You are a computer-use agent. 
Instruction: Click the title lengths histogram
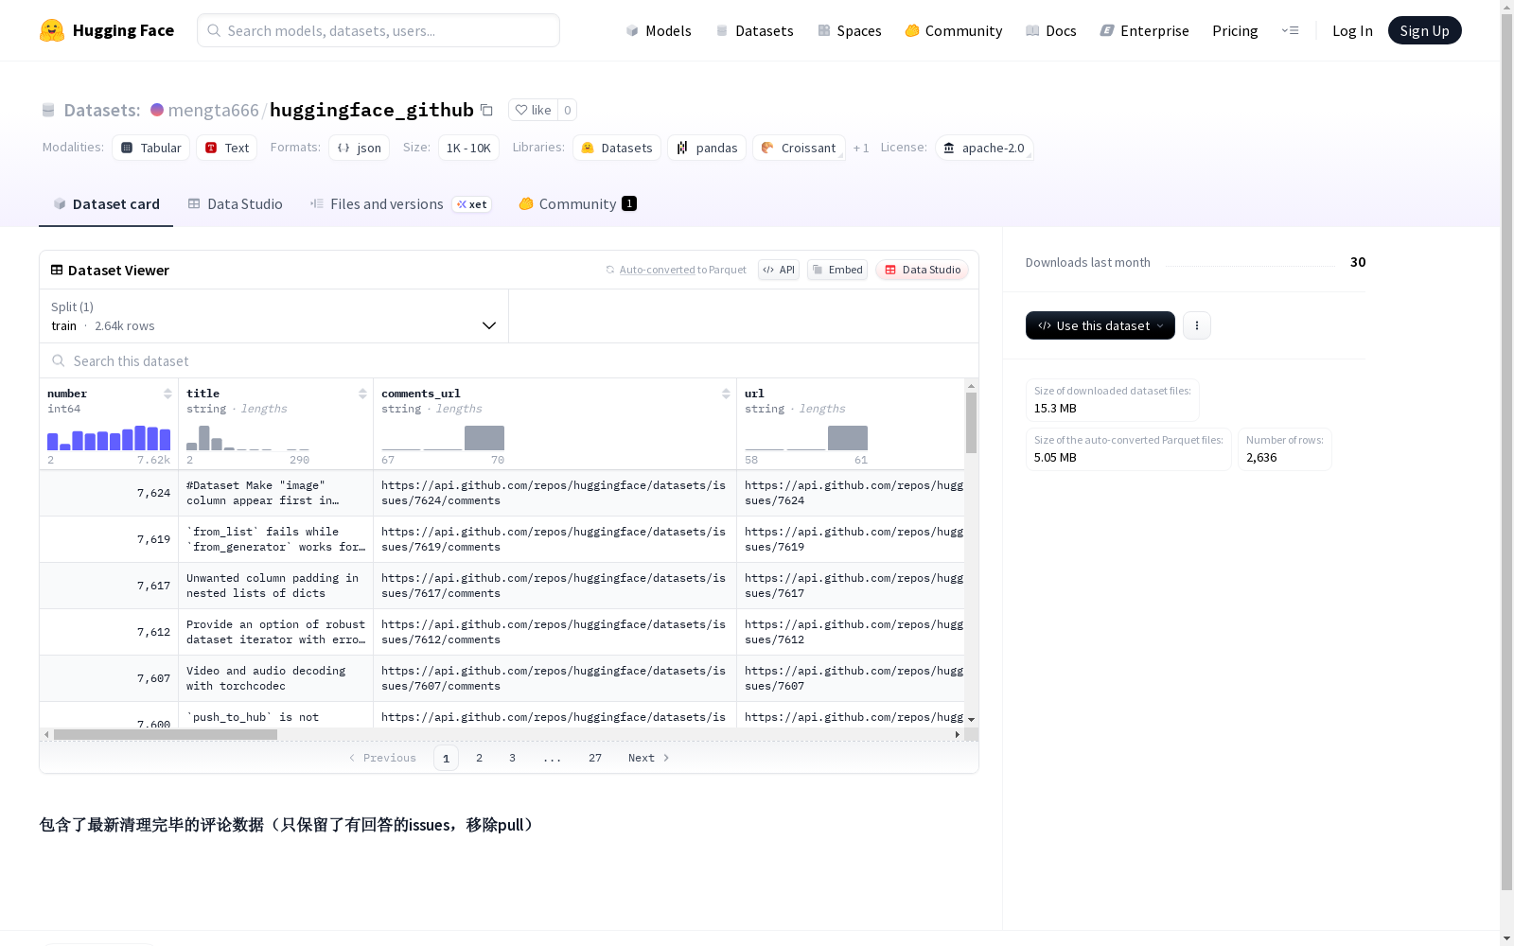click(x=248, y=438)
